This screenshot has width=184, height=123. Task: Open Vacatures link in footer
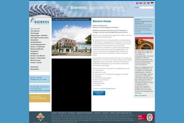98,113
